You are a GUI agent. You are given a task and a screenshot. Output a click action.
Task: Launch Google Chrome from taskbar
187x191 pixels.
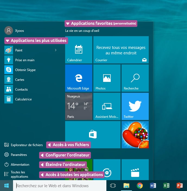pyautogui.click(x=140, y=186)
